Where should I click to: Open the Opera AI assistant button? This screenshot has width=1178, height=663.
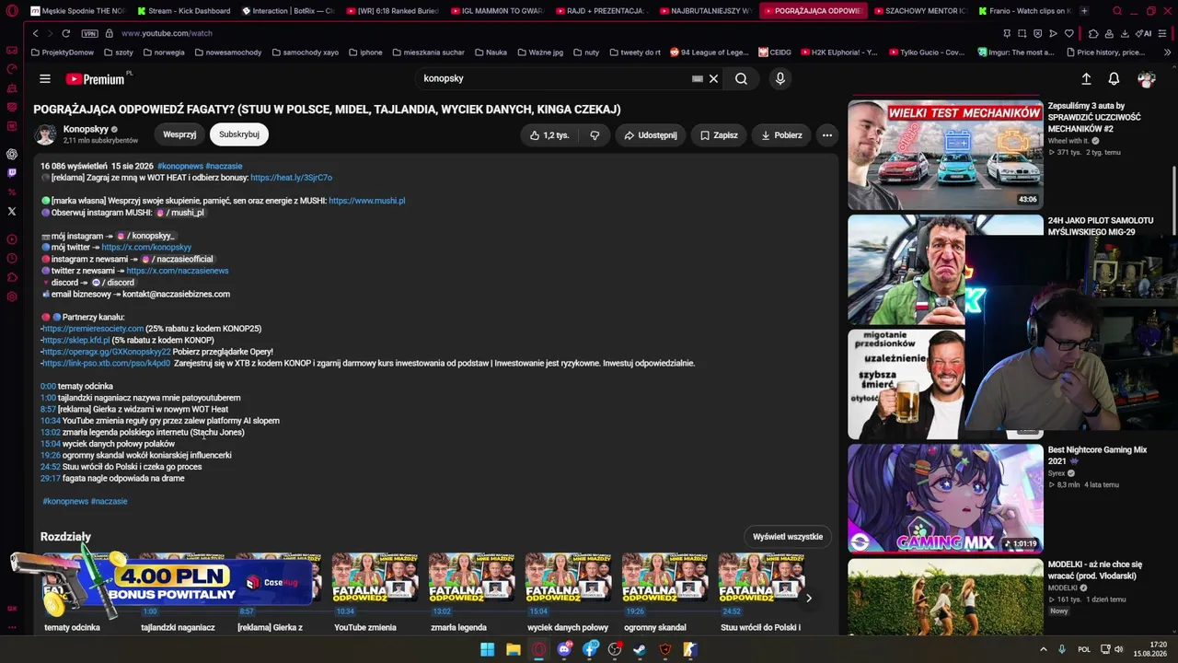tap(1145, 33)
